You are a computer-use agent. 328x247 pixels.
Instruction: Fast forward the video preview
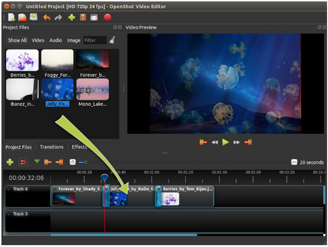(x=237, y=143)
